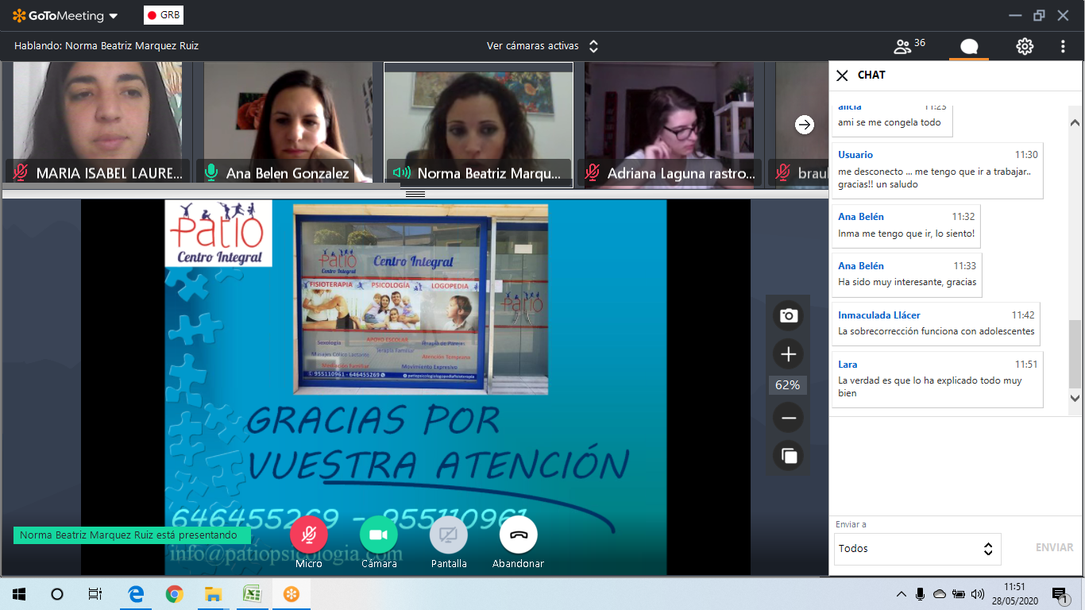Launch Microsoft Edge from taskbar
The width and height of the screenshot is (1085, 610).
(x=136, y=593)
